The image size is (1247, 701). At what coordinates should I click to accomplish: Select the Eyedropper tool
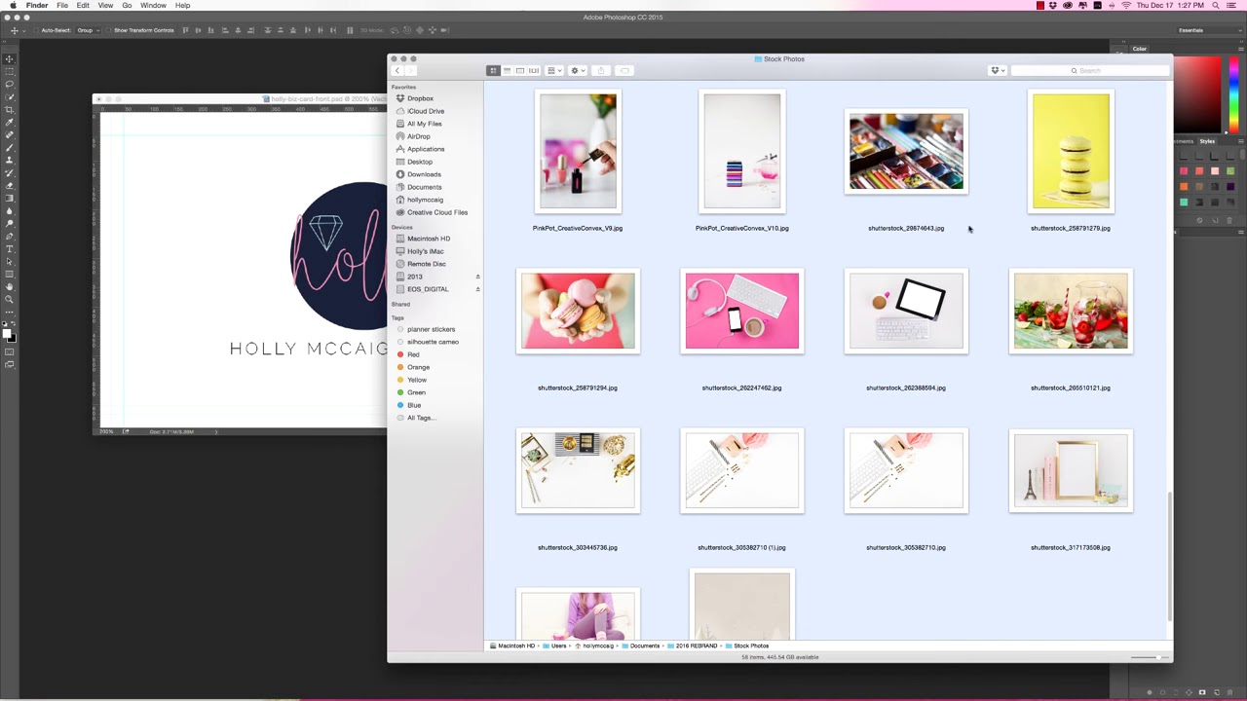pos(10,123)
